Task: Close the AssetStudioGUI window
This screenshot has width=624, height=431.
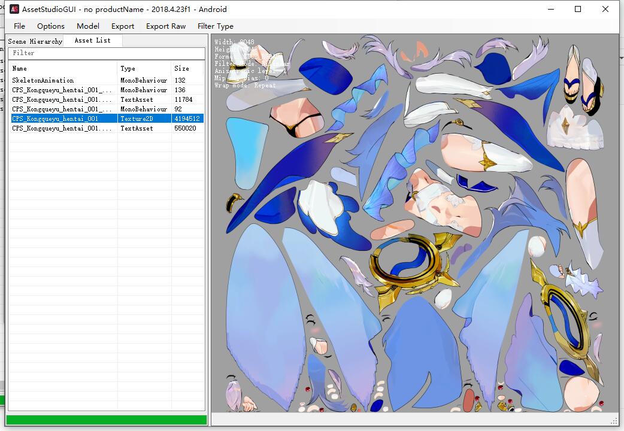Action: (605, 9)
